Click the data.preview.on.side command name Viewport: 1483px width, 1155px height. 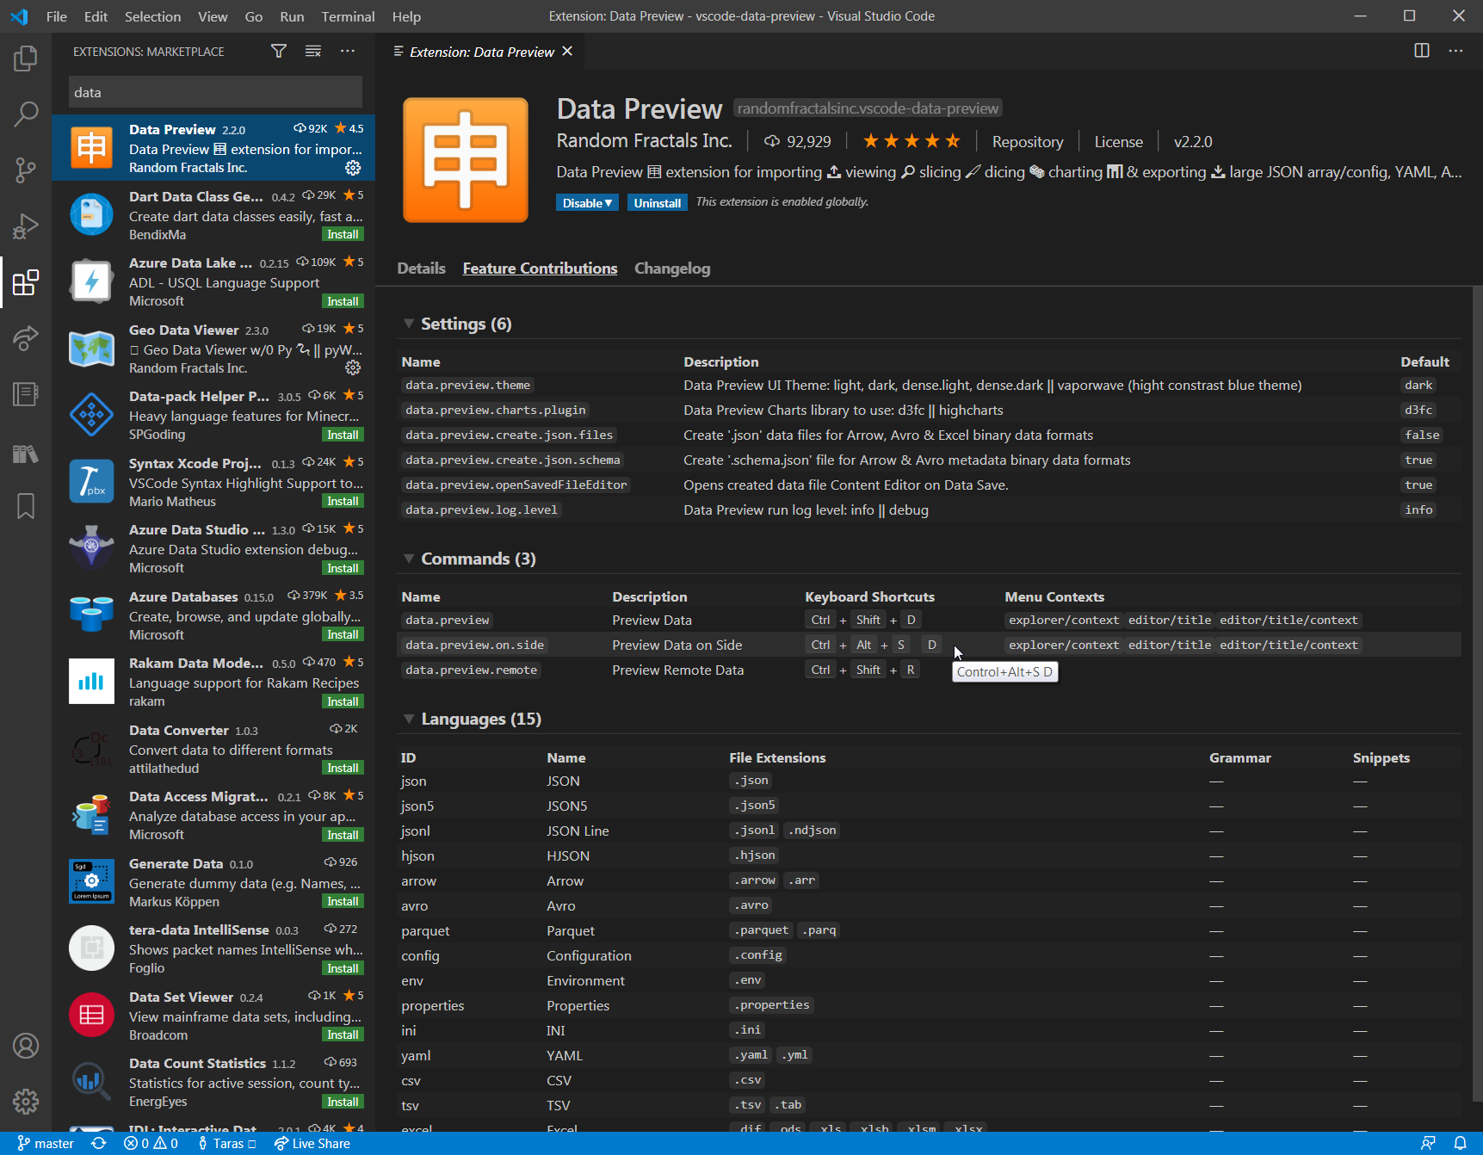tap(475, 645)
